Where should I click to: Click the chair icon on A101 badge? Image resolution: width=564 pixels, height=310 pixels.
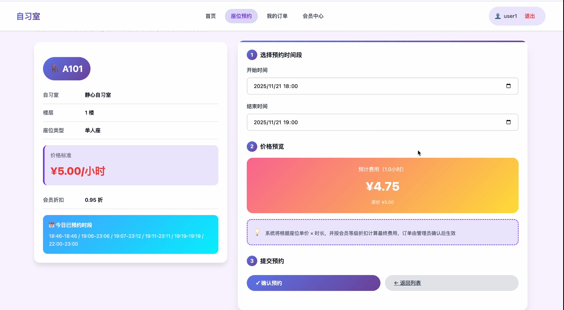click(x=55, y=69)
